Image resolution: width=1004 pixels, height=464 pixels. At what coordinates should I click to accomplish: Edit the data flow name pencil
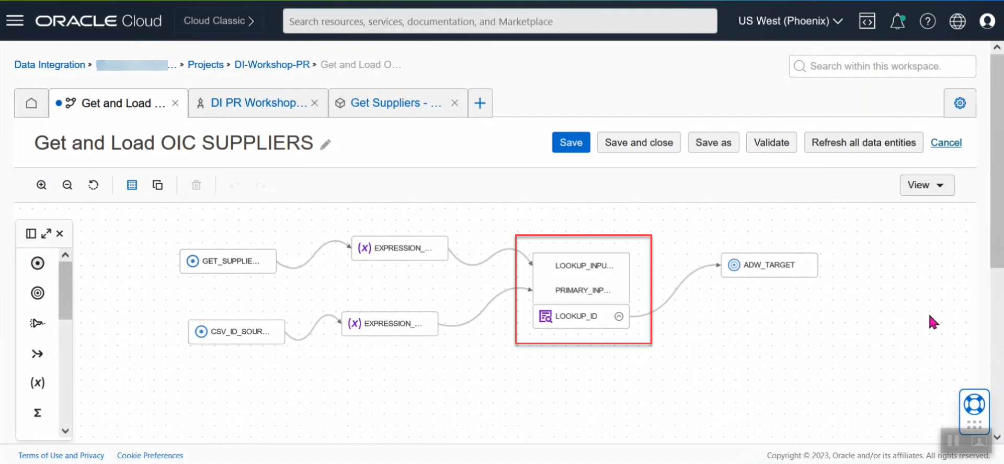[326, 144]
